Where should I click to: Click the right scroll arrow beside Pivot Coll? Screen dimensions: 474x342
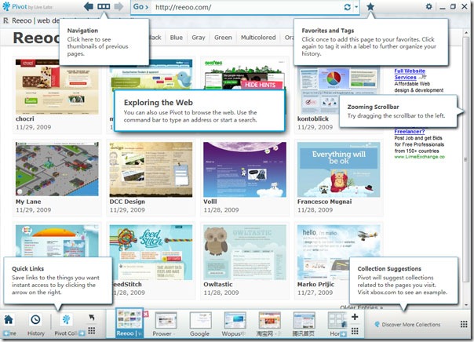point(82,333)
